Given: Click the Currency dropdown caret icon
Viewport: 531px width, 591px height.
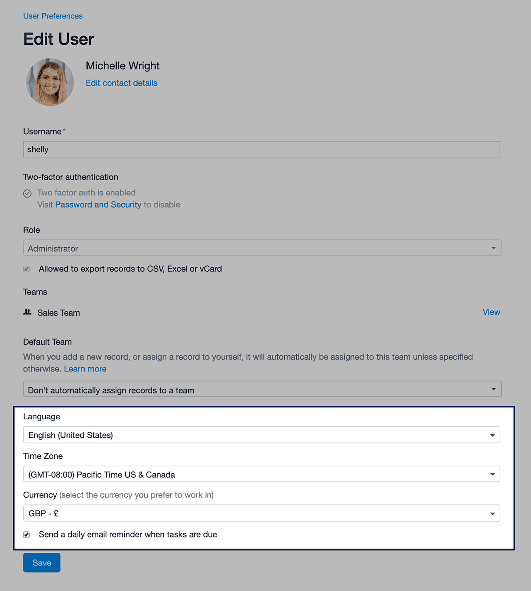Looking at the screenshot, I should pos(492,514).
